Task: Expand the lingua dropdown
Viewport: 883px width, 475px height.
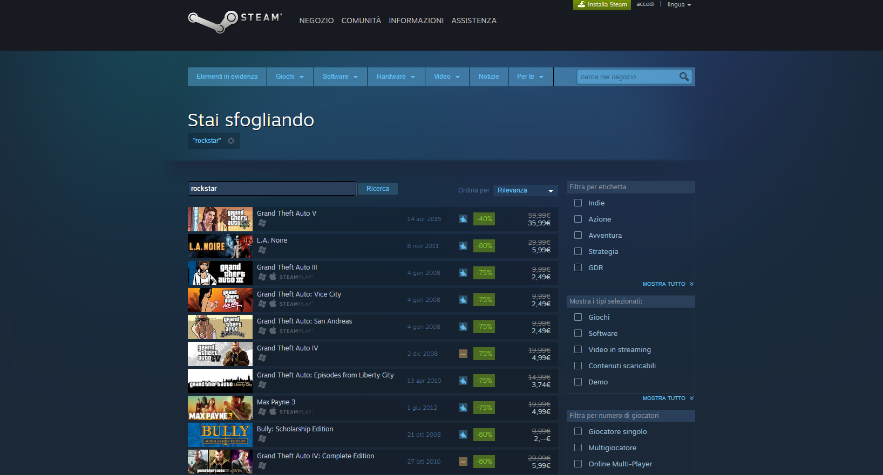Action: point(679,4)
